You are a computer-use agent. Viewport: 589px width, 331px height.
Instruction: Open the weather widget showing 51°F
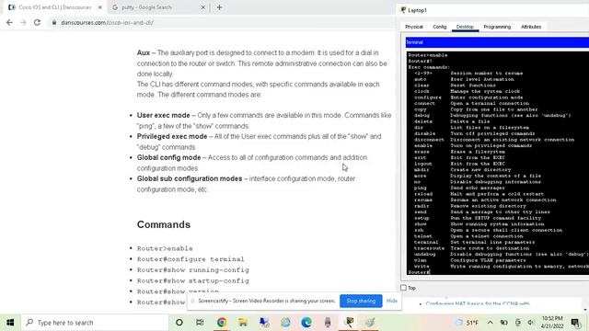(x=467, y=323)
